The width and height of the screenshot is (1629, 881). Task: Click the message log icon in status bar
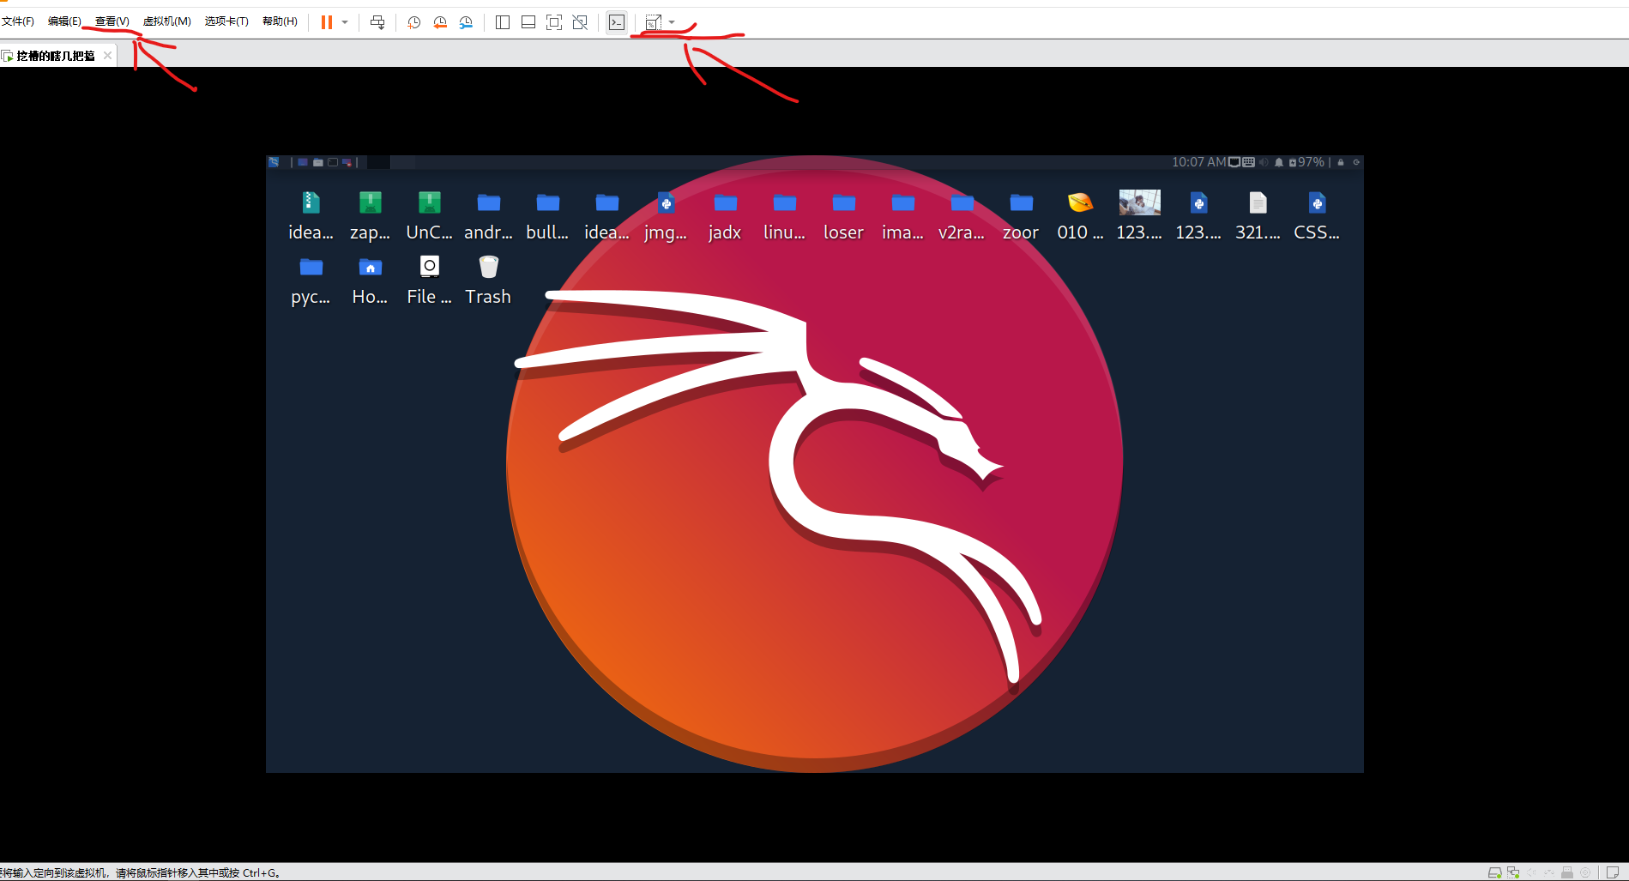[1612, 872]
